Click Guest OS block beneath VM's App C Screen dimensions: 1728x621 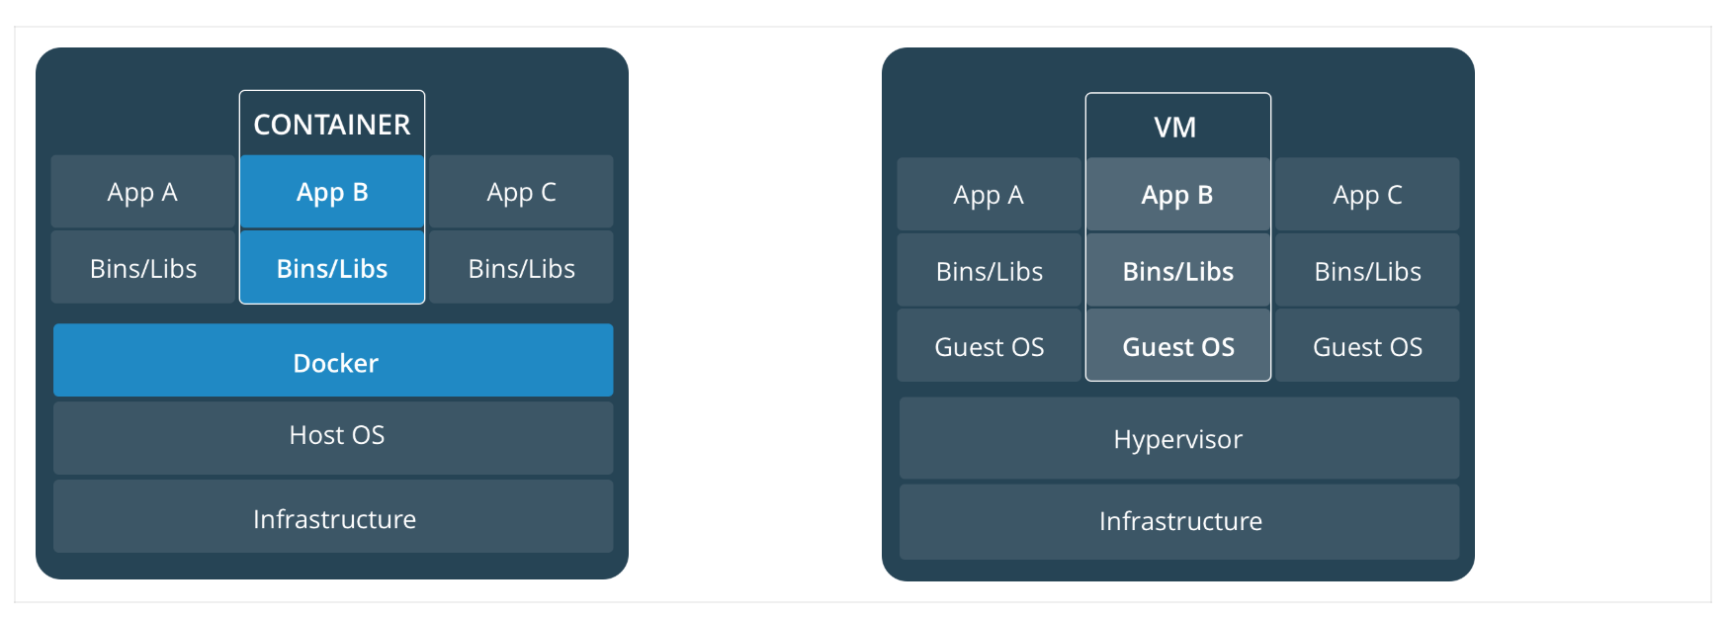coord(1367,346)
